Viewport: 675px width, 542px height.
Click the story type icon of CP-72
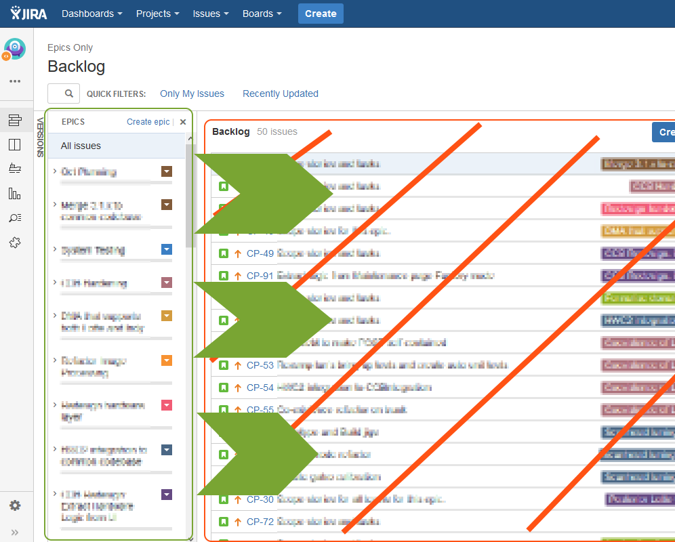[224, 522]
